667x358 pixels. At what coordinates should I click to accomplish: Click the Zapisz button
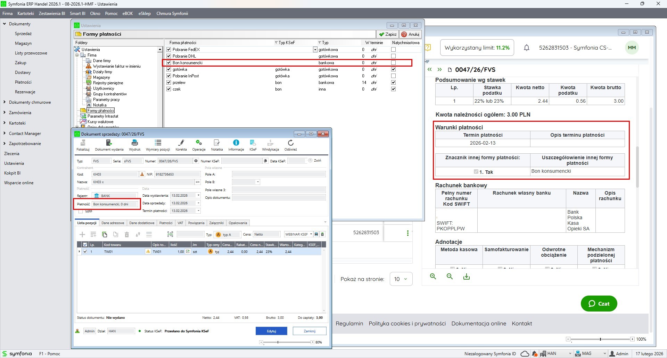coord(388,34)
